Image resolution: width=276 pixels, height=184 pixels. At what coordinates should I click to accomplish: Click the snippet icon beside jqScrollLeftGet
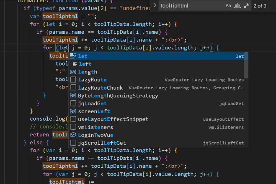pos(73,143)
